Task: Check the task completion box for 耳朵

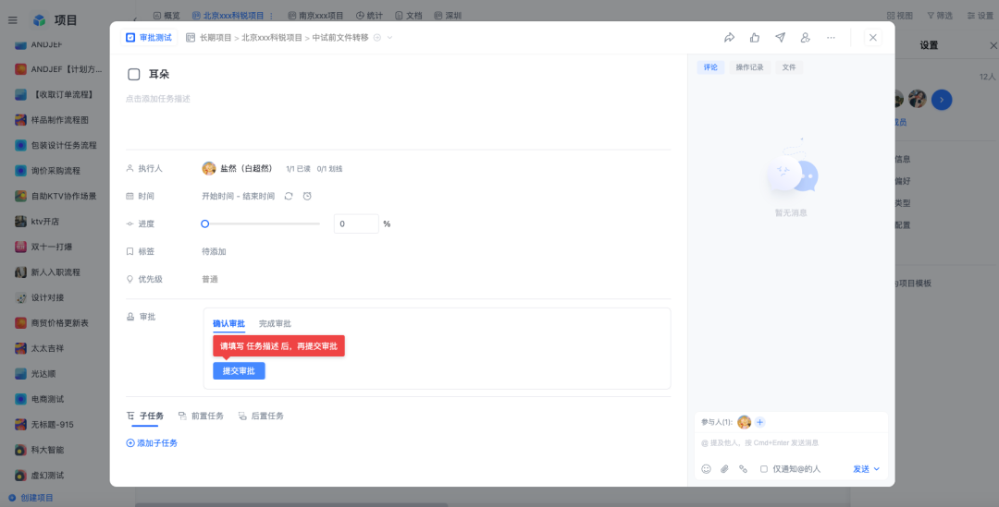Action: pos(134,75)
